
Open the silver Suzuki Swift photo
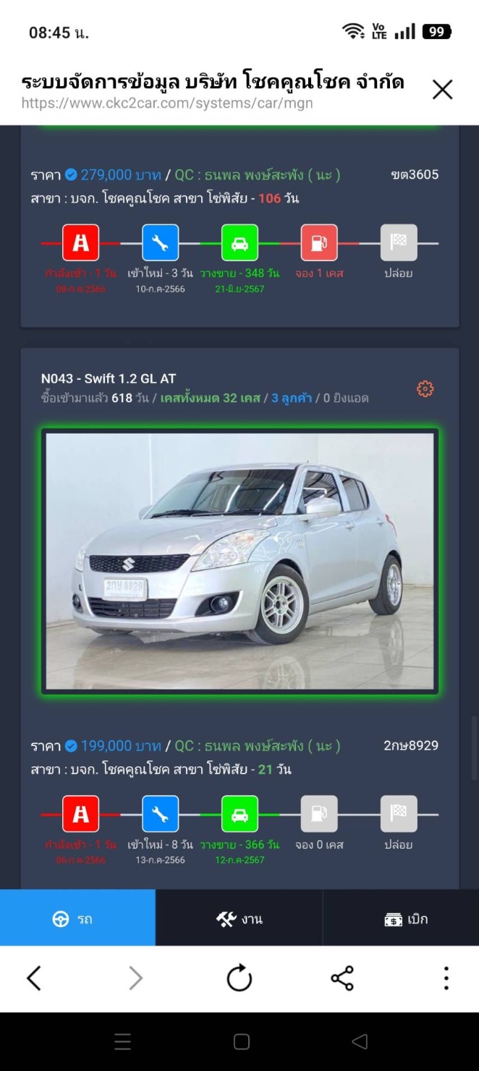click(x=239, y=562)
